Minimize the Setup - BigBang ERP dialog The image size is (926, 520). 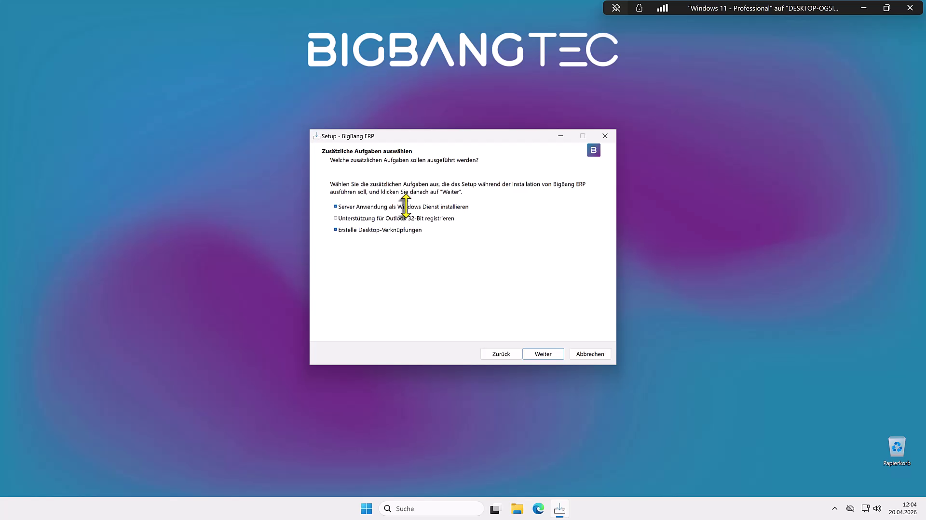tap(560, 136)
